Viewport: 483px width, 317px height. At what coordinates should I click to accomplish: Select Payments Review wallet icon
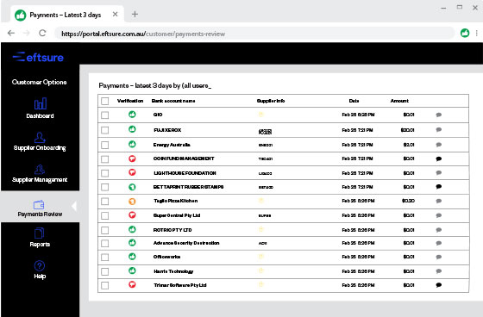point(39,205)
